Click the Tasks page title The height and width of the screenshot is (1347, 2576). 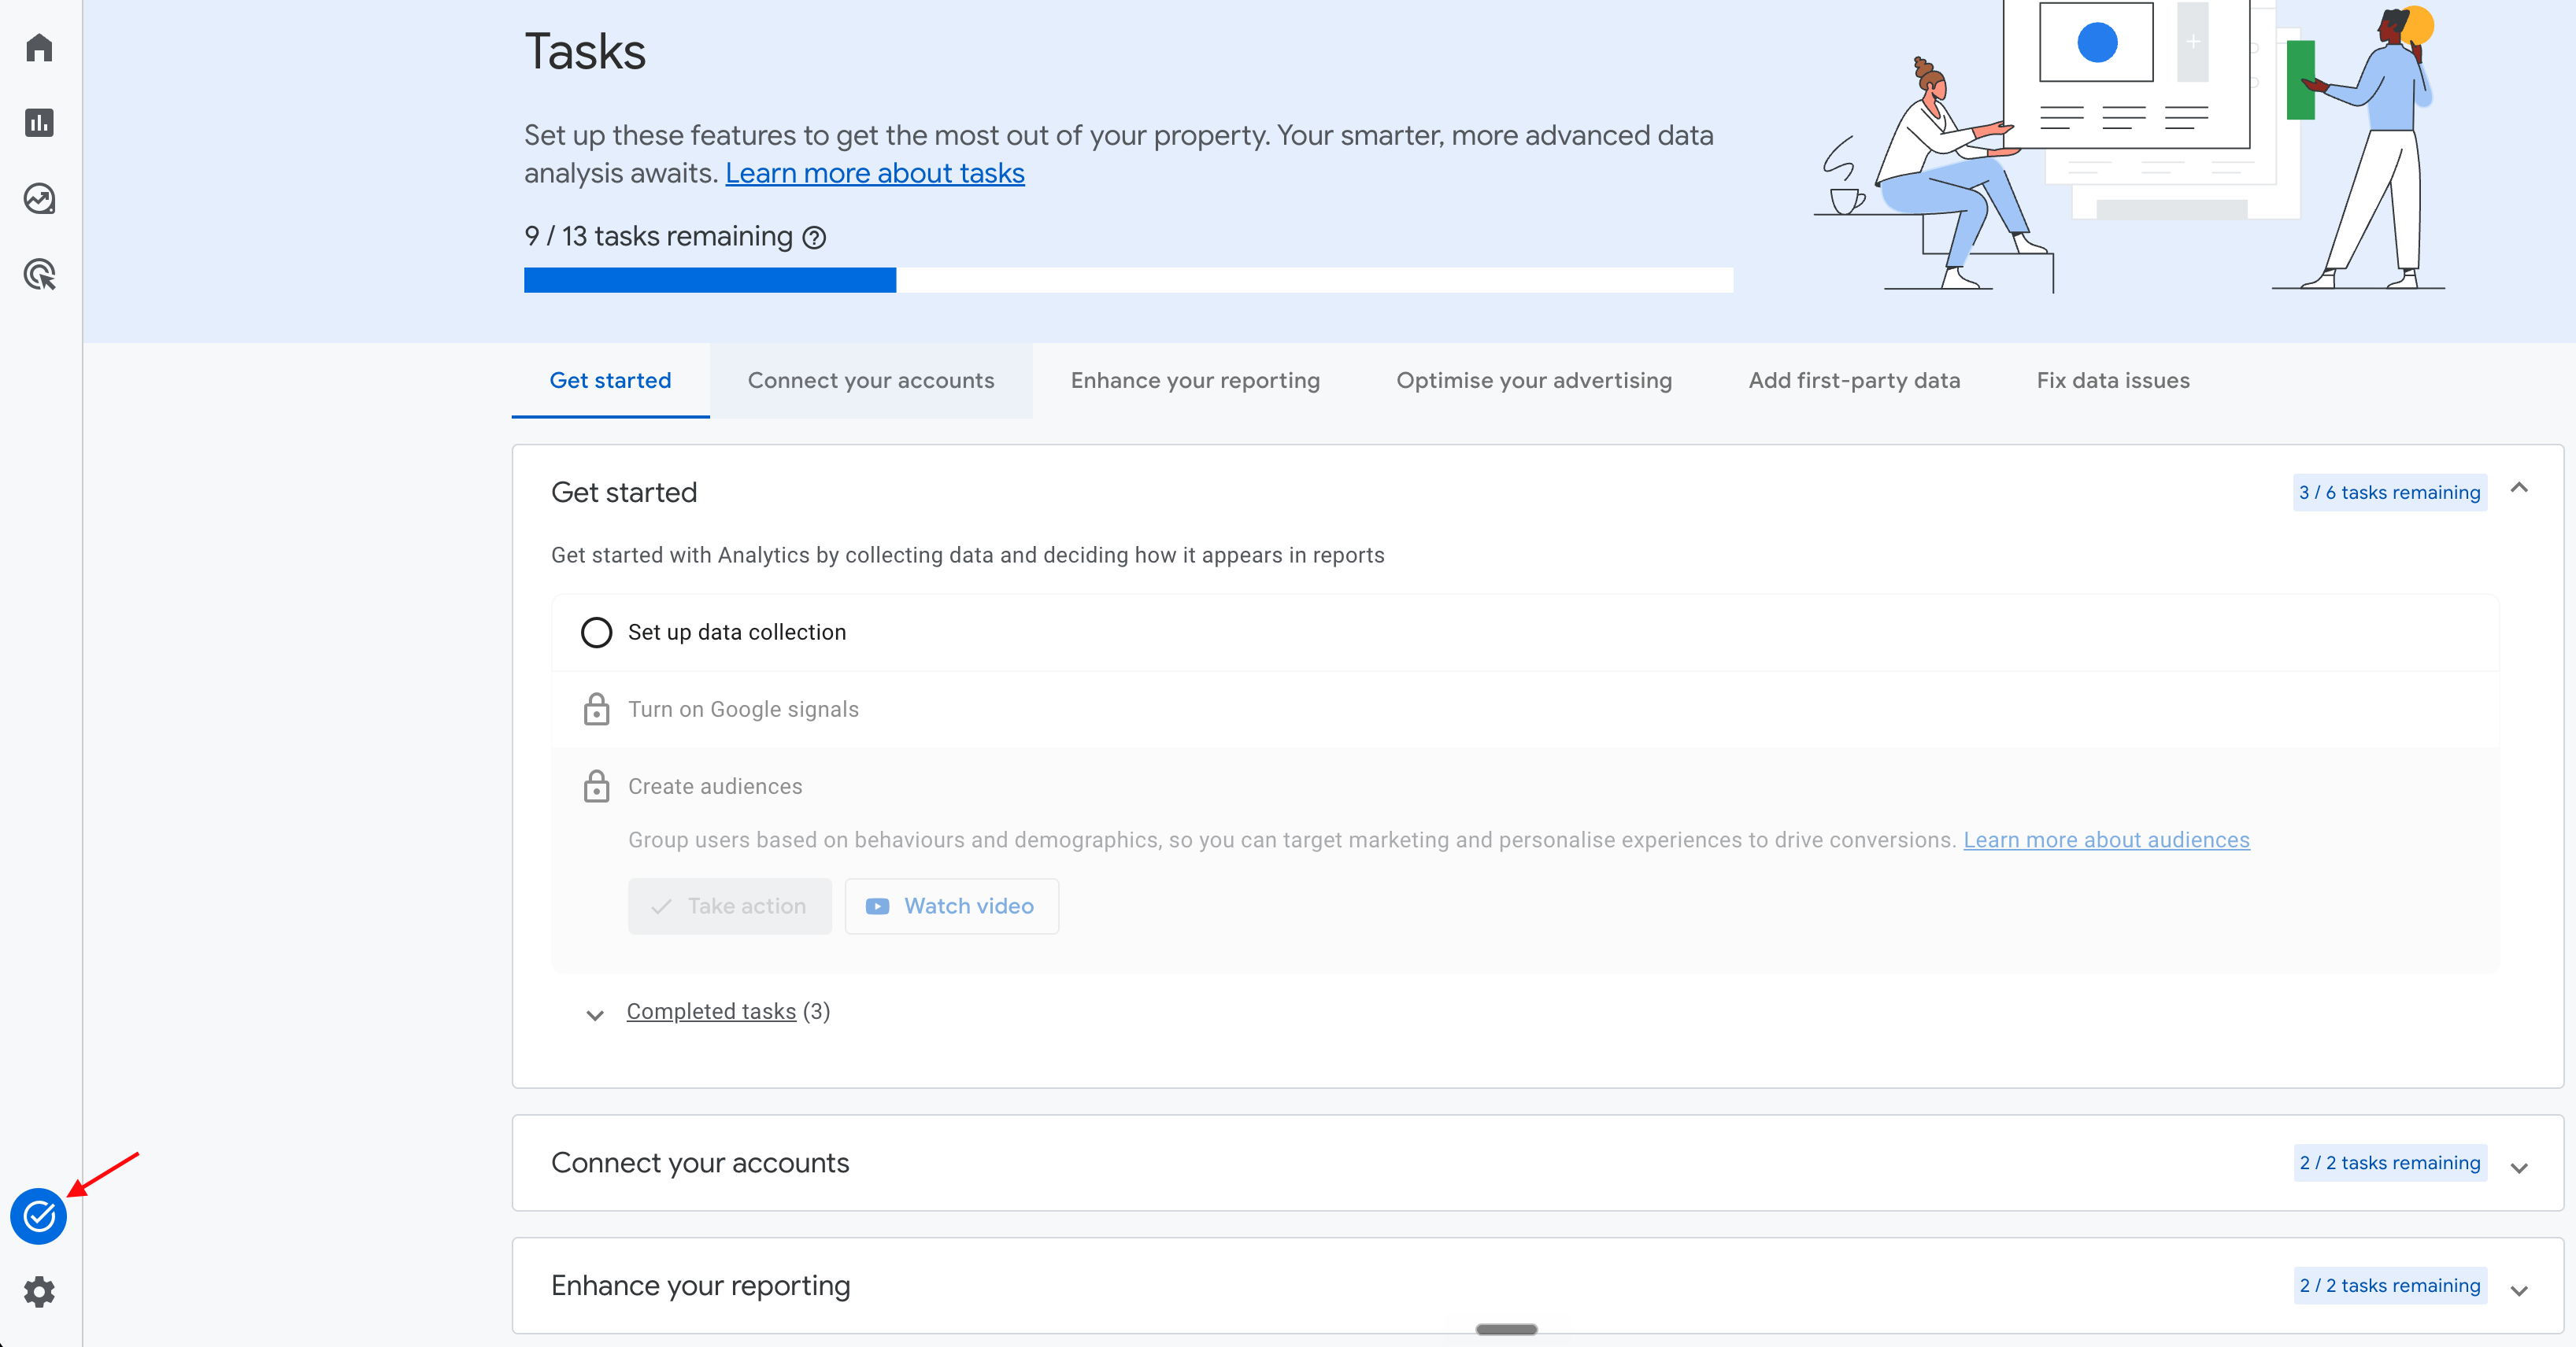[x=585, y=52]
